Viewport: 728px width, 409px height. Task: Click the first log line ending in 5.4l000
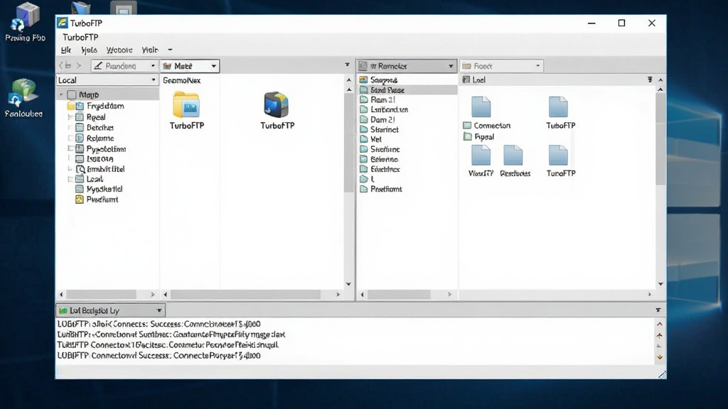(x=159, y=324)
